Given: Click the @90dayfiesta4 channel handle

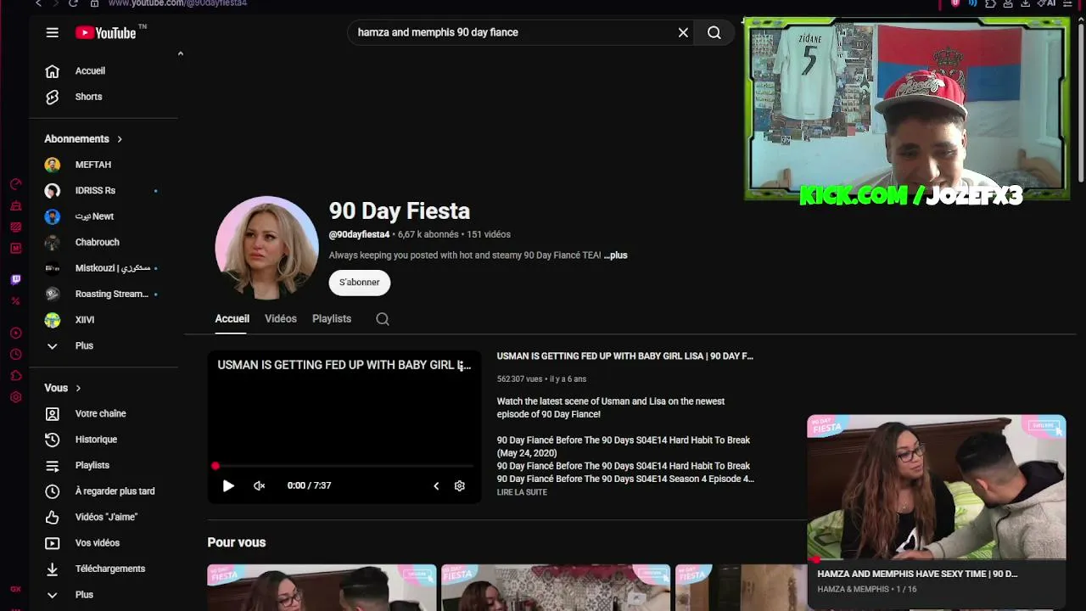Looking at the screenshot, I should (359, 234).
